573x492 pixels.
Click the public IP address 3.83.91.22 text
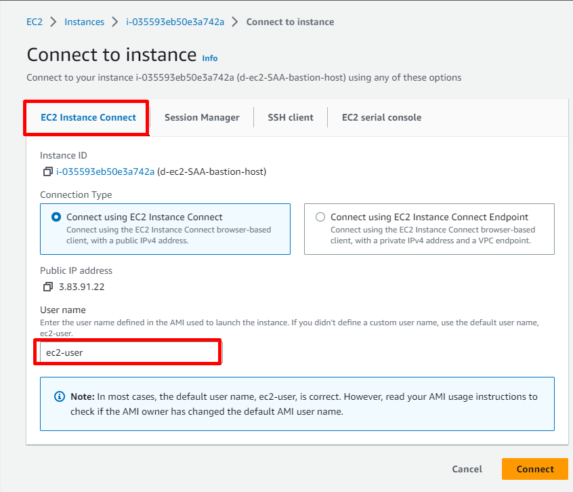click(81, 287)
